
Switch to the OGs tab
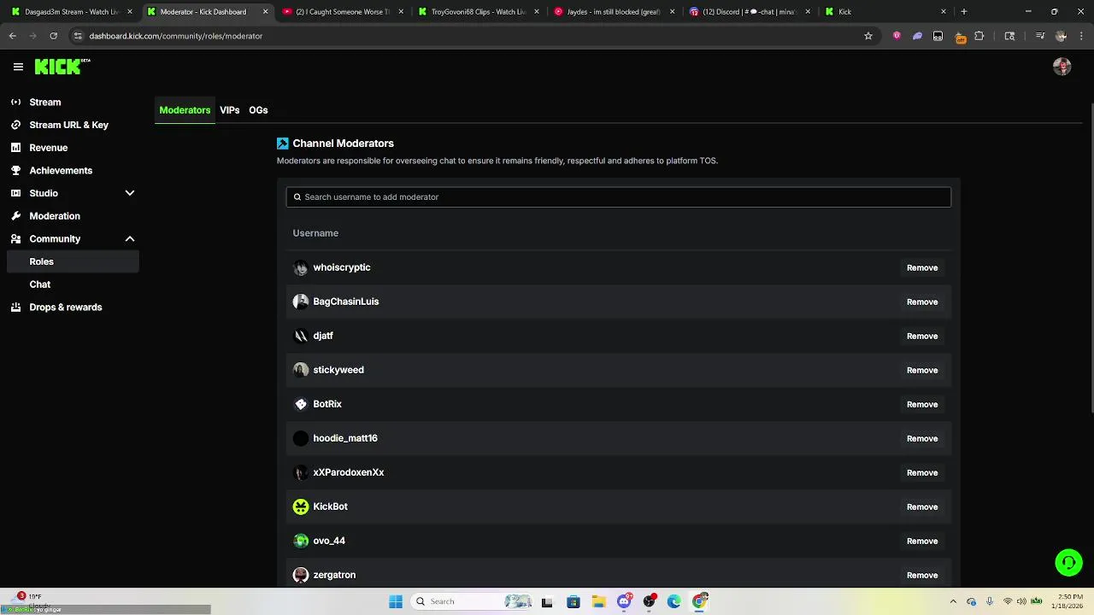click(258, 110)
